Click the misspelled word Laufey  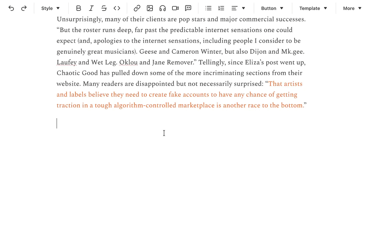(67, 62)
